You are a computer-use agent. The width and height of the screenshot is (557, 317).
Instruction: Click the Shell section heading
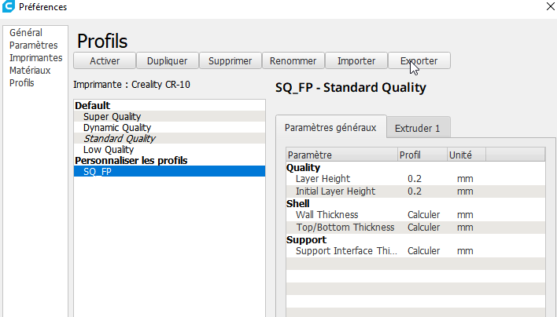pyautogui.click(x=297, y=204)
